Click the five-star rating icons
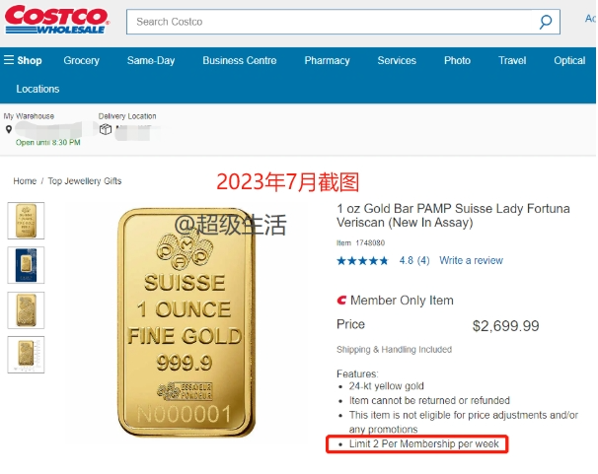 coord(362,261)
